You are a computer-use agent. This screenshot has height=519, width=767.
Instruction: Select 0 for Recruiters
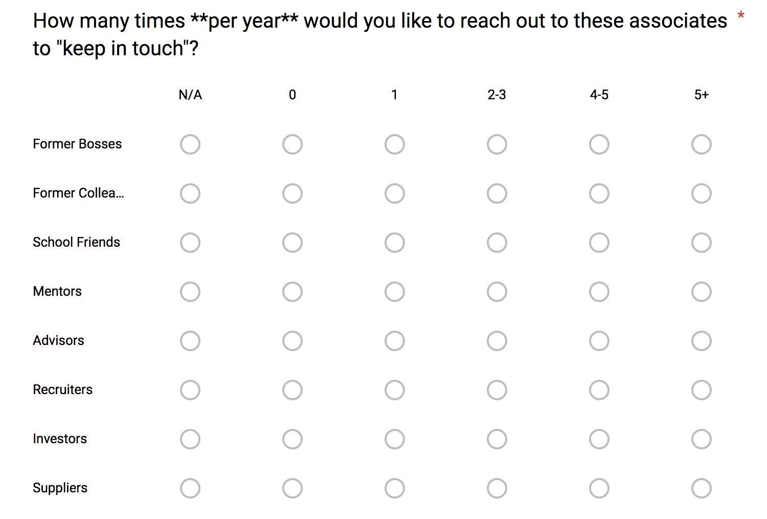(292, 390)
